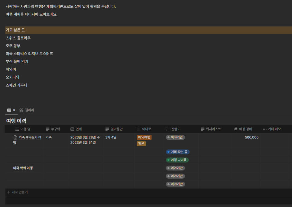Click the calendar icon in 언제 header
292x207 pixels.
(72, 129)
